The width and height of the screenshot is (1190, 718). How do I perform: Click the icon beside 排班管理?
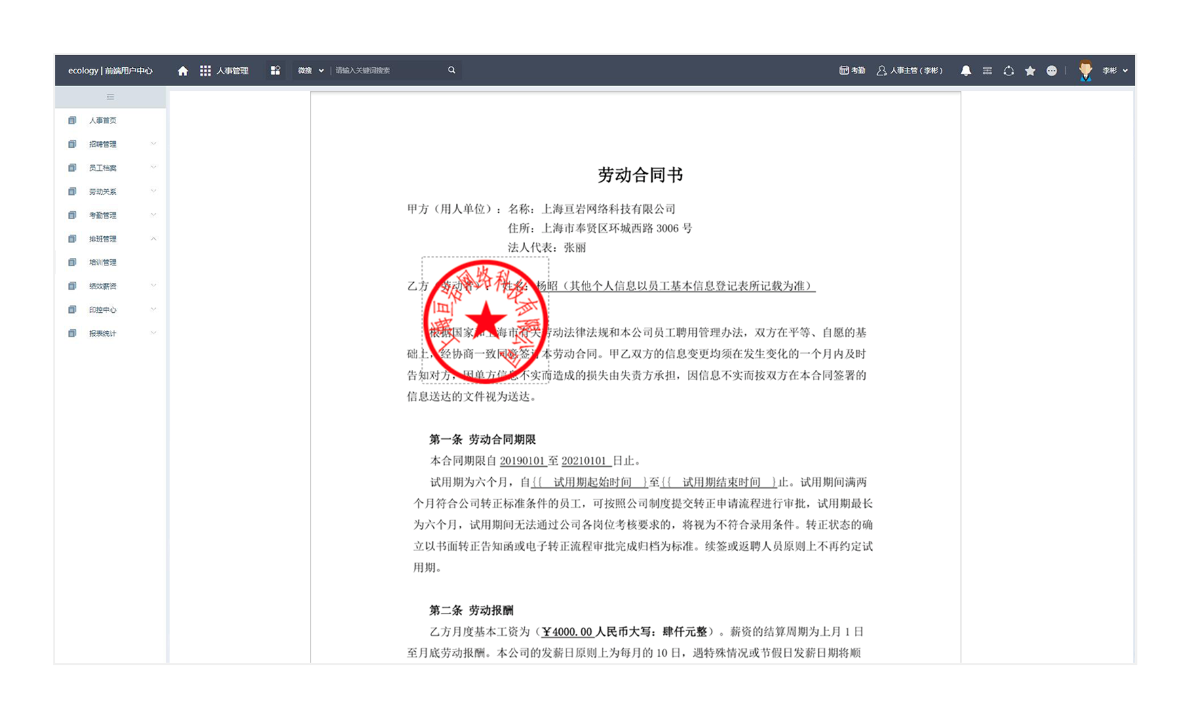72,239
